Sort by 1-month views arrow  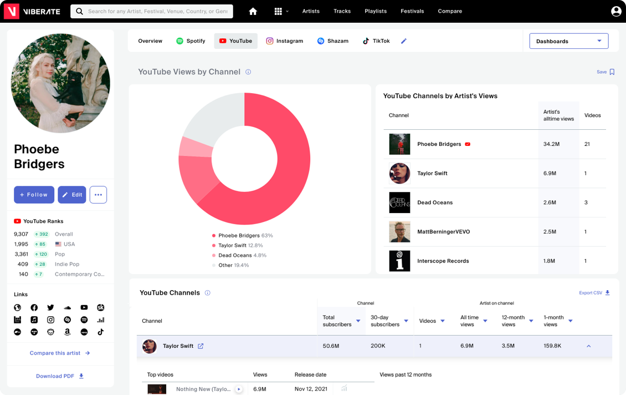click(x=571, y=321)
